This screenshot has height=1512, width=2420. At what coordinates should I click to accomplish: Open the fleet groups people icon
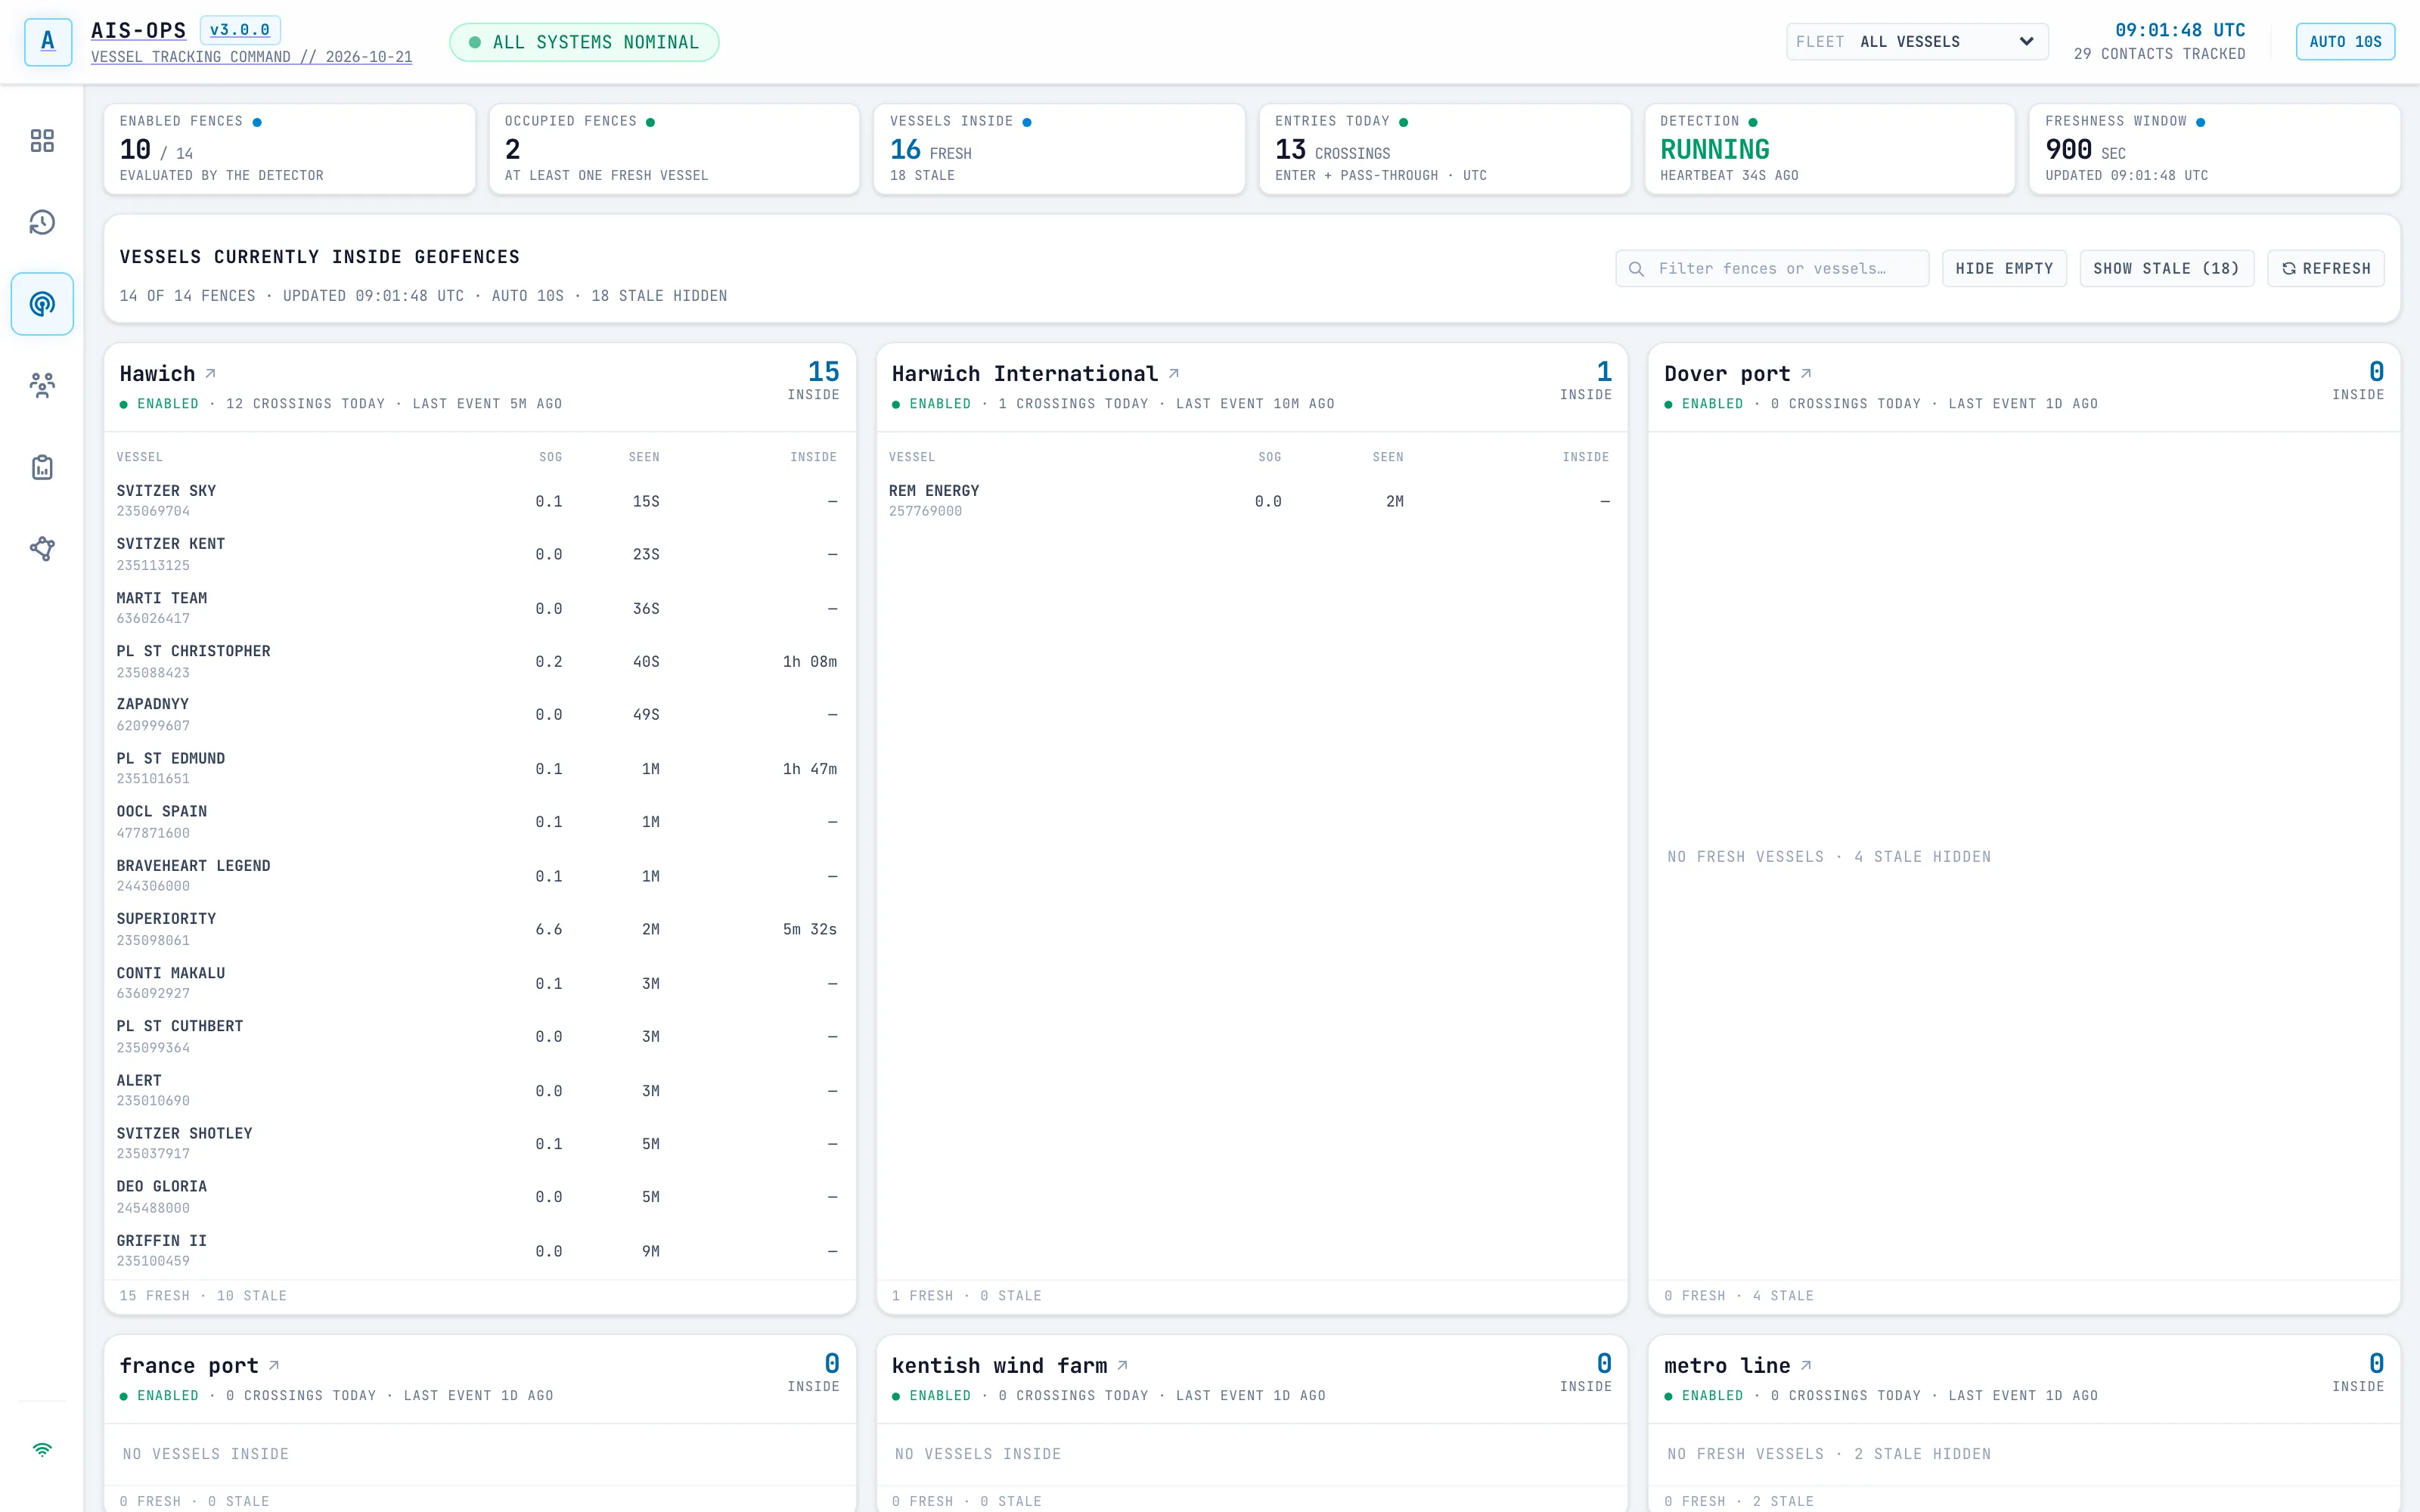(42, 385)
